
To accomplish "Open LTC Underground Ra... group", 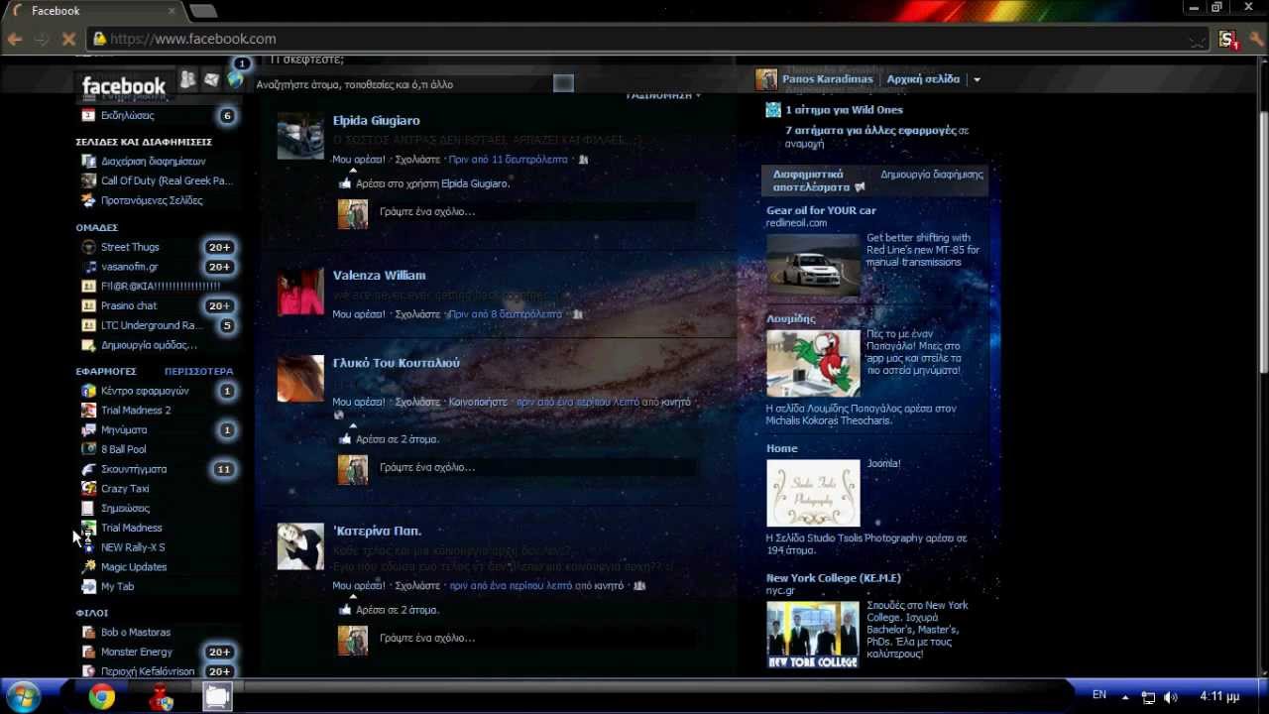I will coord(151,325).
